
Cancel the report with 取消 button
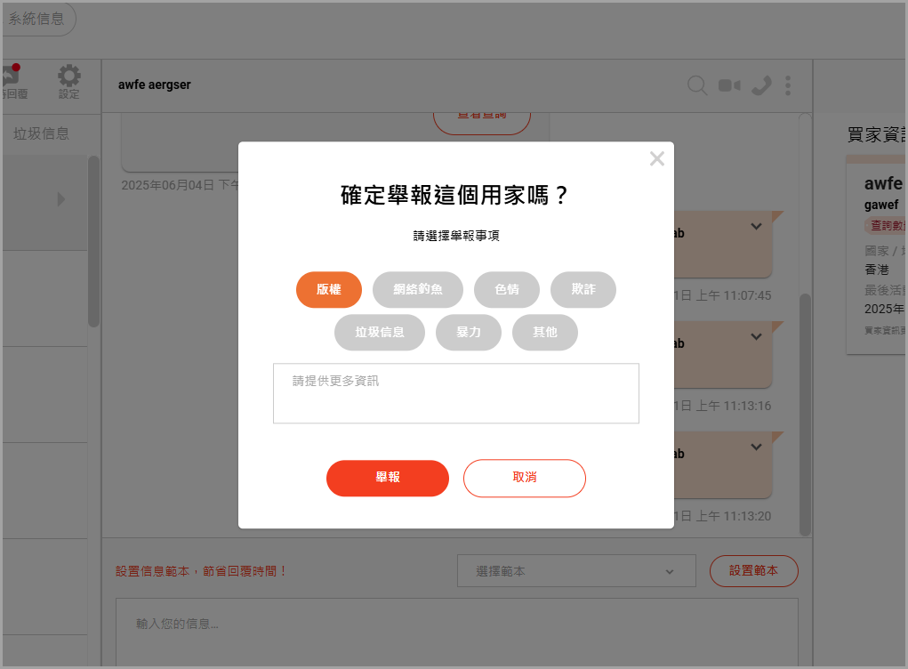pyautogui.click(x=525, y=478)
